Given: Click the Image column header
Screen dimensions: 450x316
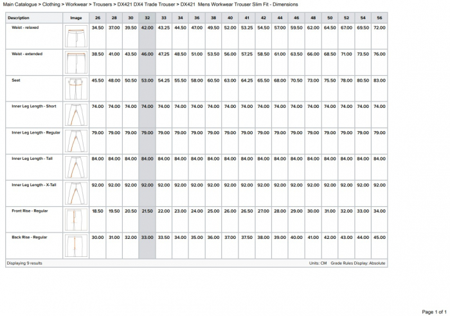Looking at the screenshot, I should pyautogui.click(x=76, y=18).
